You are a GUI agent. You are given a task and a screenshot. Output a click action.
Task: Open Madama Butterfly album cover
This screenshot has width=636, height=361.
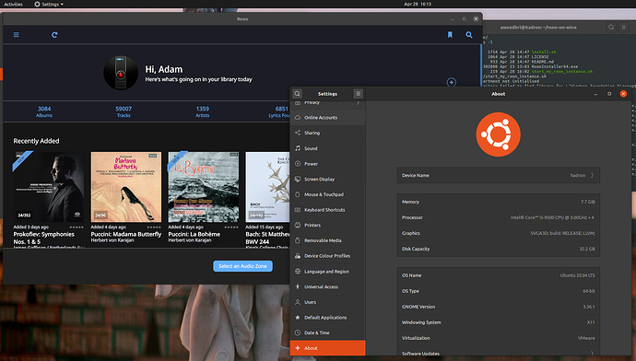click(126, 186)
